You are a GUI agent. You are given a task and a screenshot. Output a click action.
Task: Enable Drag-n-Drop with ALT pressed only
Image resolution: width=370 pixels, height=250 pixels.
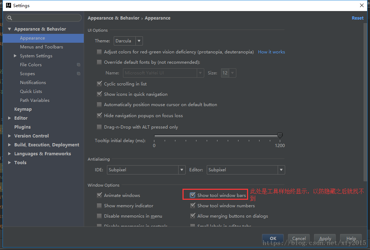[x=99, y=127]
